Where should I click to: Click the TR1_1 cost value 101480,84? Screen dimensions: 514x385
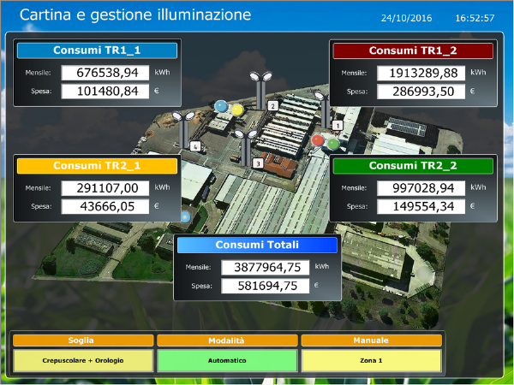point(105,91)
